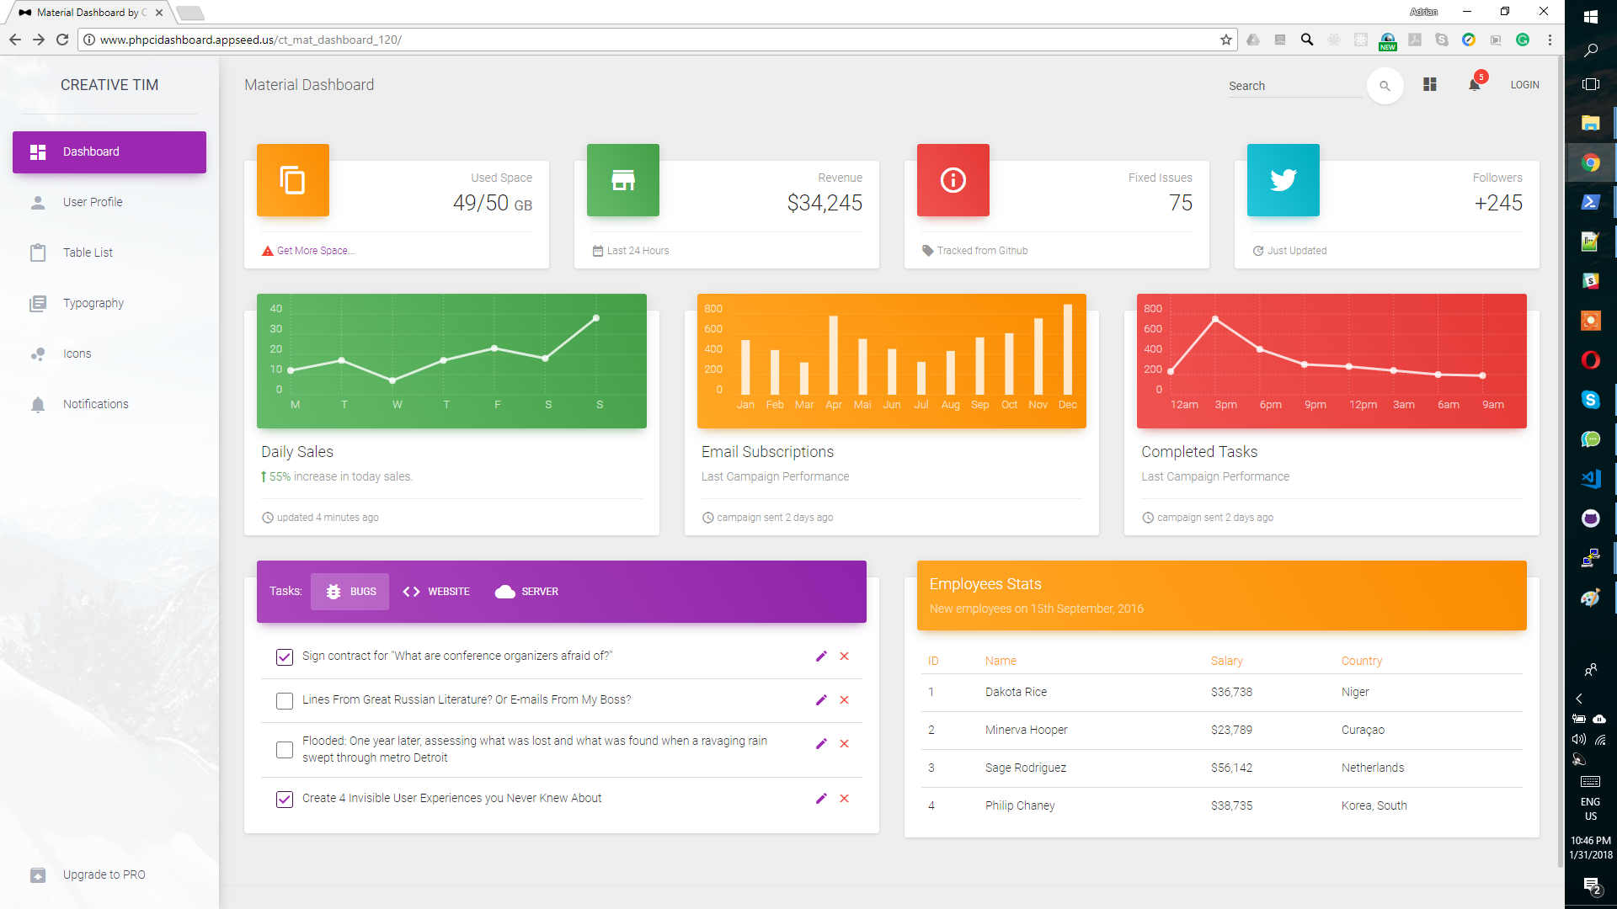Expand hidden icons in the system tray
1617x909 pixels.
1578,698
